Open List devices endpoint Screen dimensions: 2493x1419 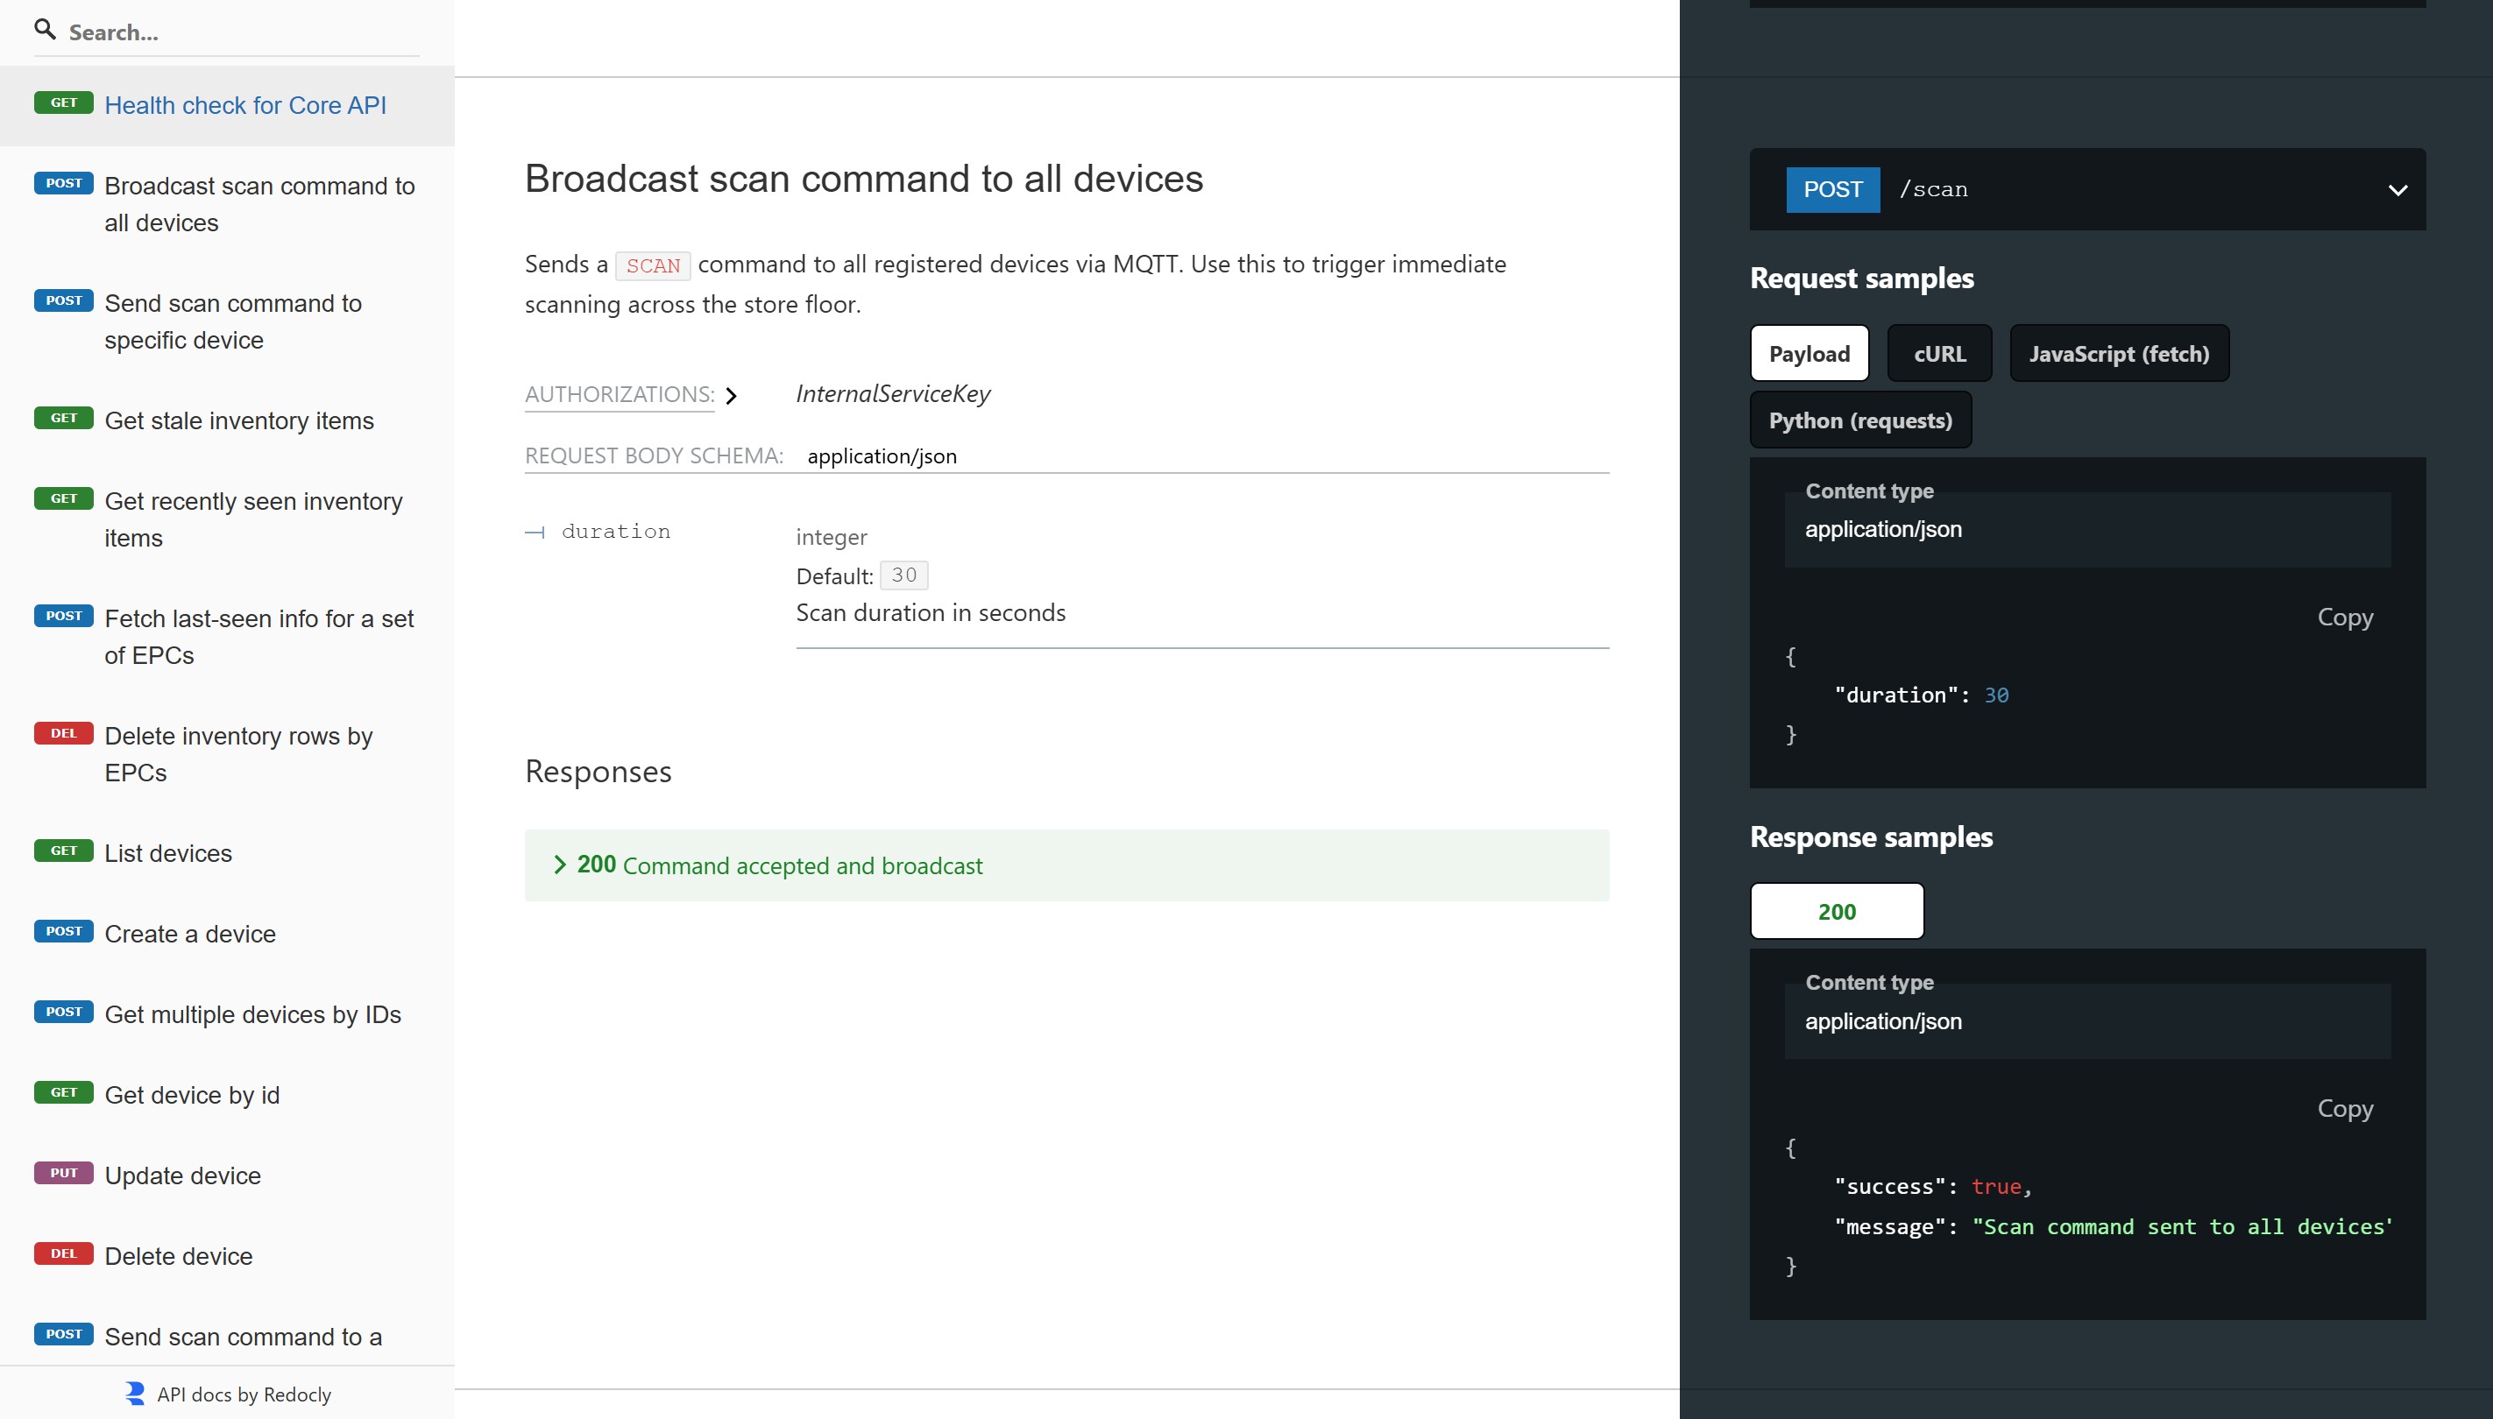[227, 854]
